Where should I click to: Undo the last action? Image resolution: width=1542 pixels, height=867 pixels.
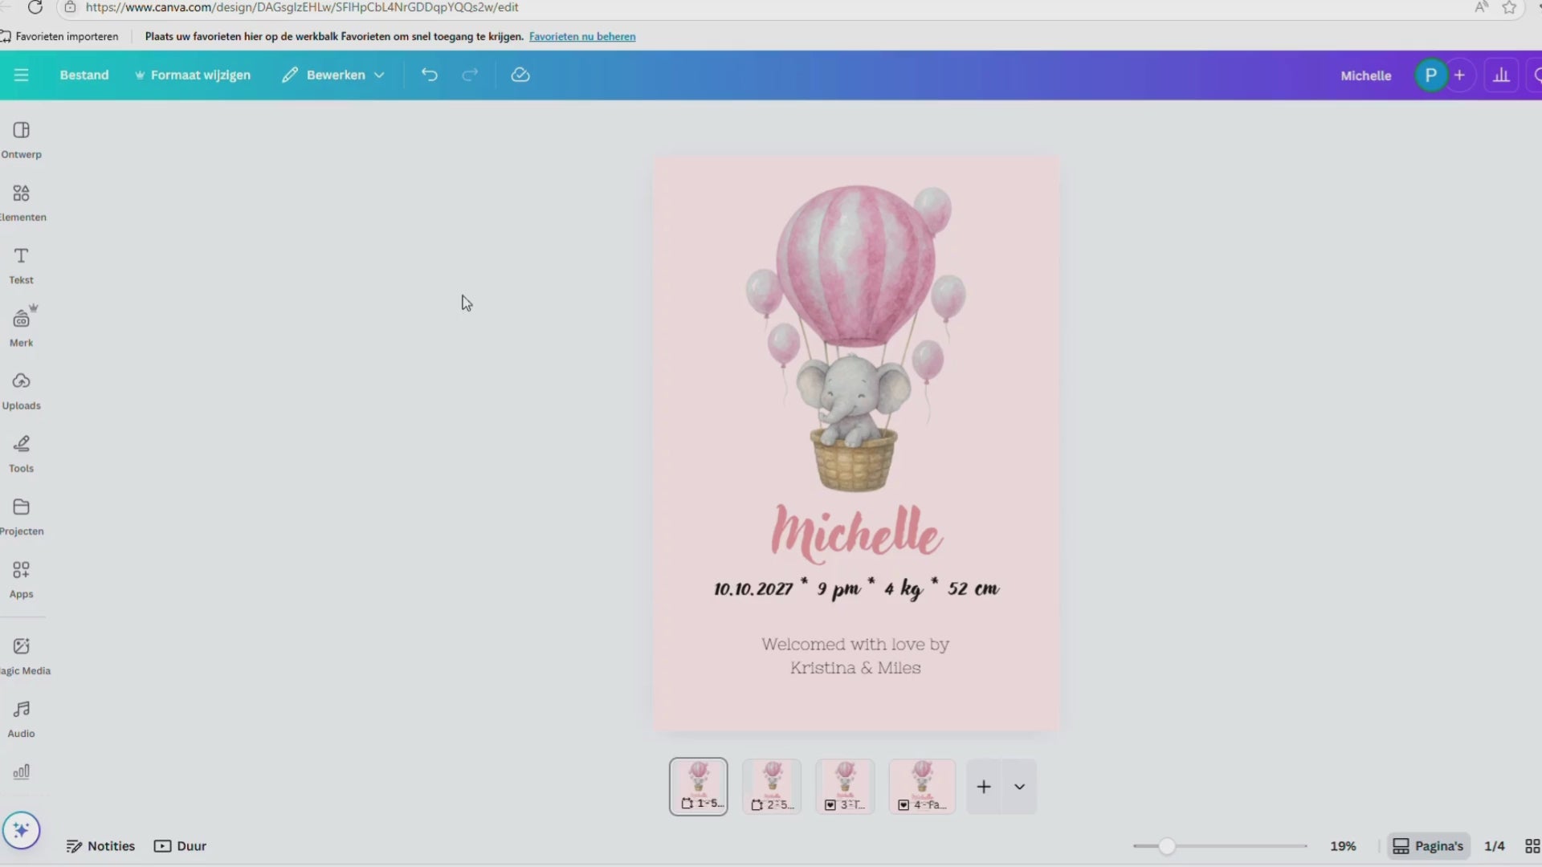pos(430,75)
